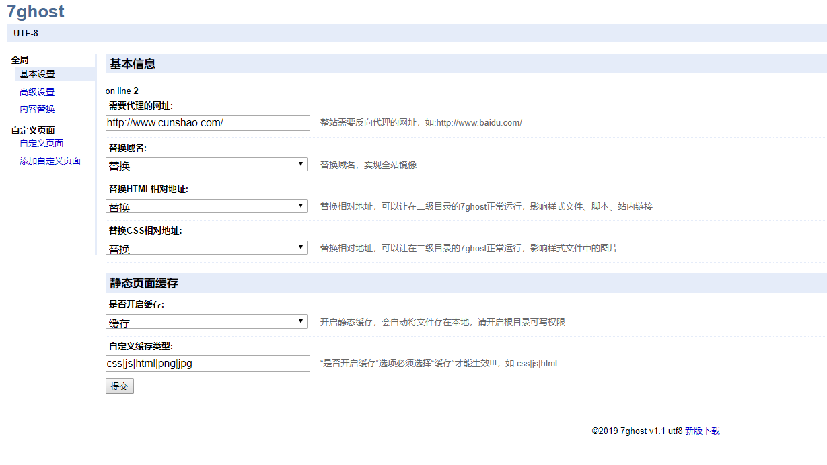This screenshot has width=827, height=465.
Task: Click the 需要代理的网址 field label
Action: pyautogui.click(x=141, y=105)
